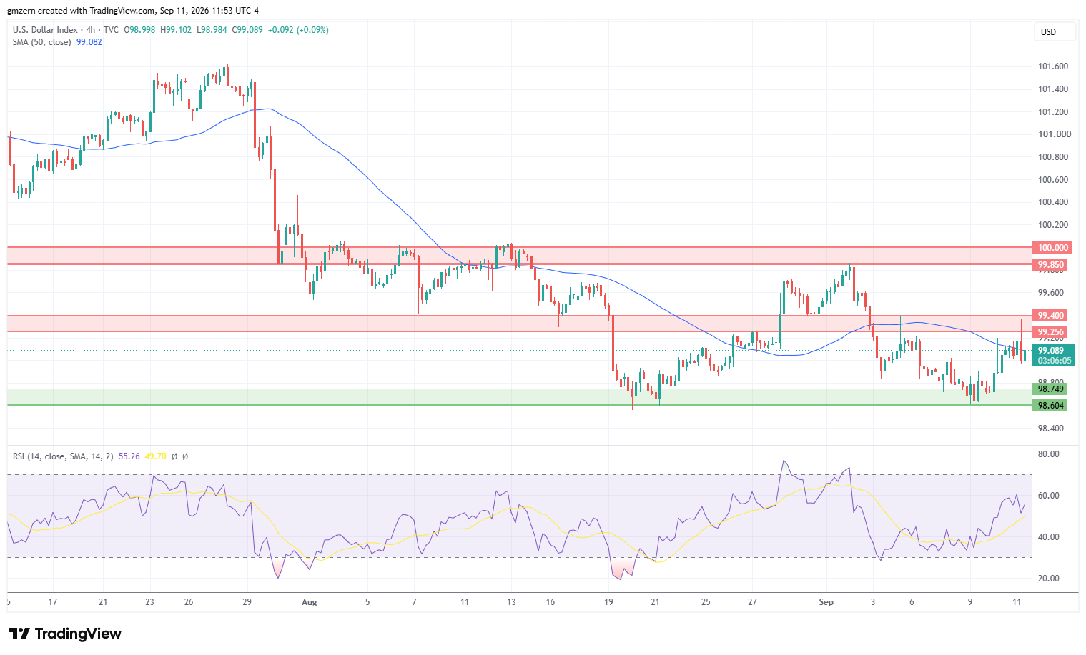
Task: Click the "gmzern created with TradingView.com" caption
Action: coord(82,11)
